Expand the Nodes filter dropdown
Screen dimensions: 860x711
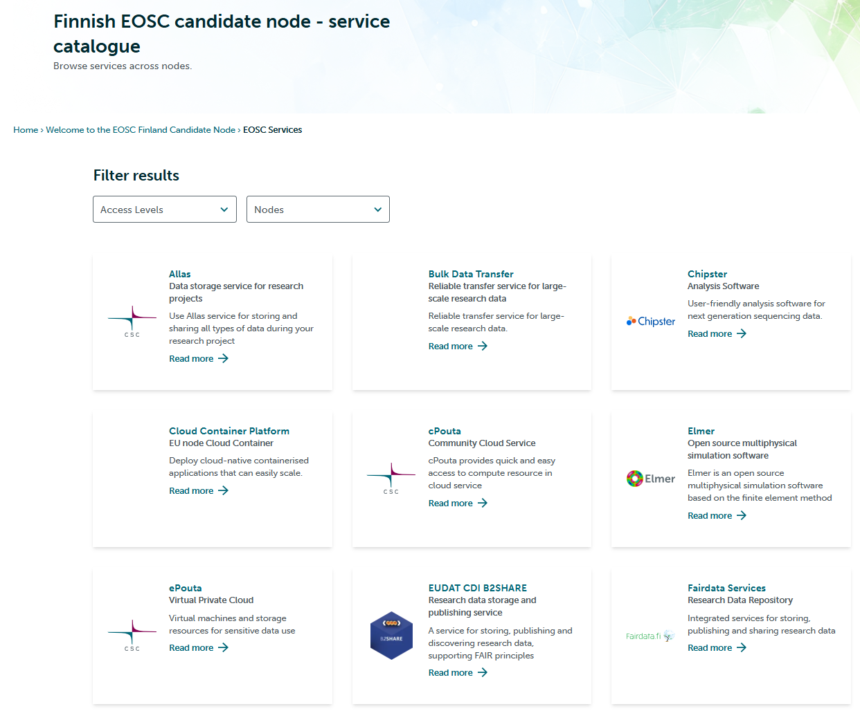click(318, 210)
